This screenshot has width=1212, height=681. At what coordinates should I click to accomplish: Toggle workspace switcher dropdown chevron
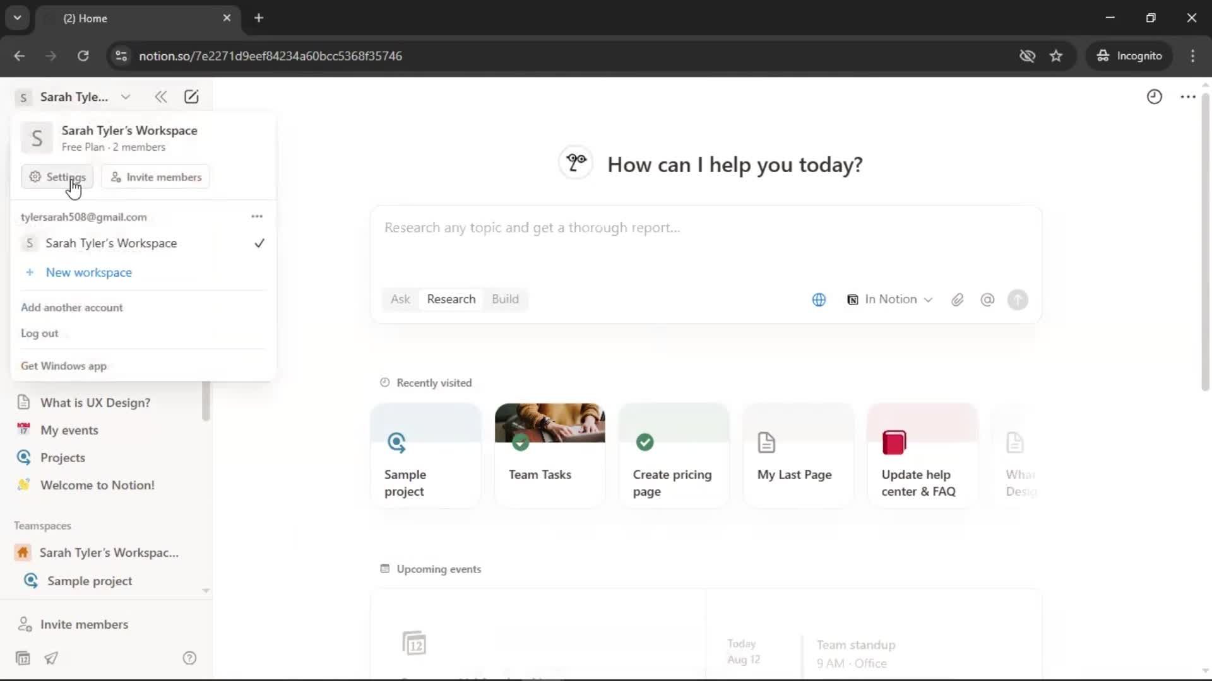(x=126, y=96)
